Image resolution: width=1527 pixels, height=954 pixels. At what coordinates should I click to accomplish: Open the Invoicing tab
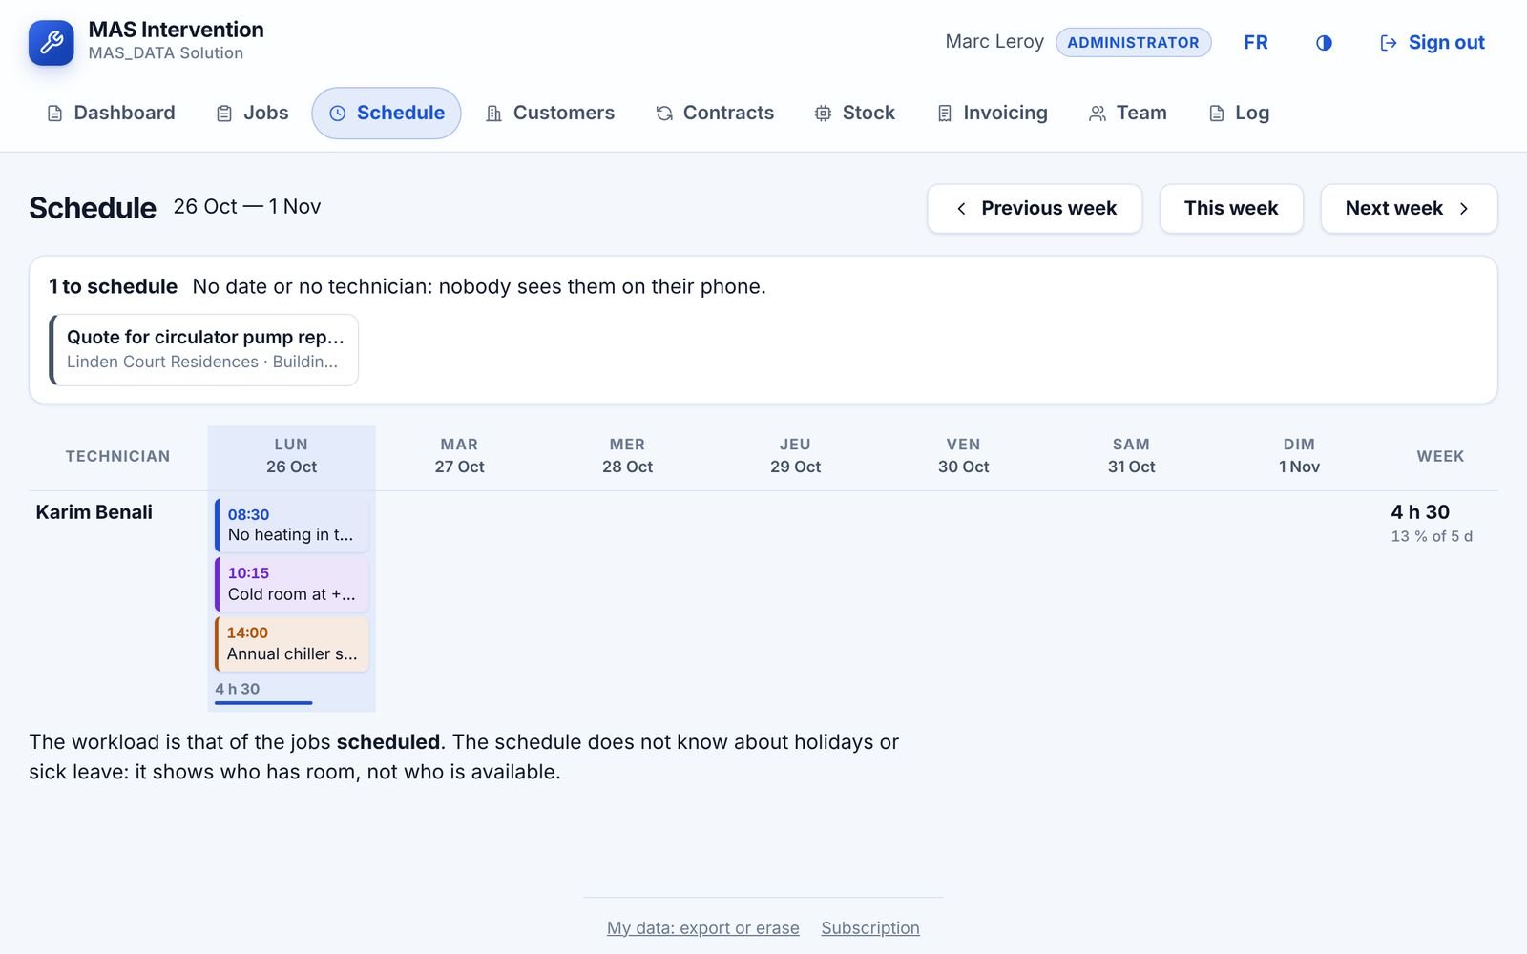[x=993, y=113]
